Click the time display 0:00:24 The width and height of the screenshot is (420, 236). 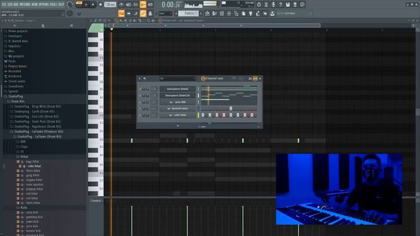[x=171, y=5]
